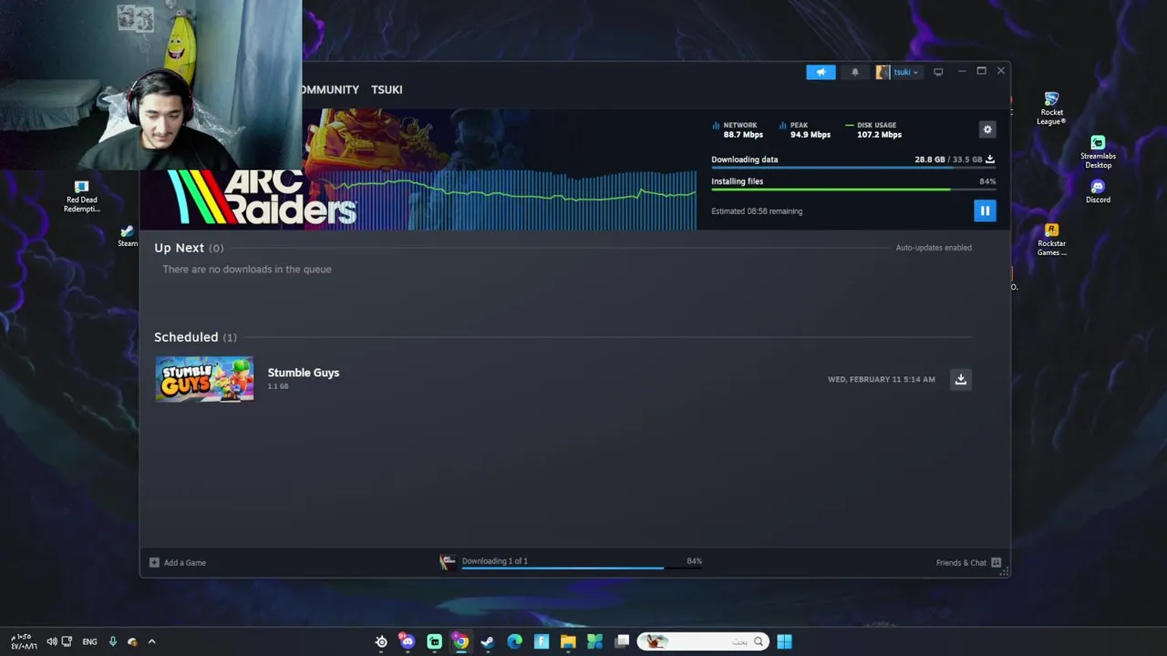The height and width of the screenshot is (656, 1167).
Task: Click the ARC Raiders banner logo
Action: click(262, 197)
